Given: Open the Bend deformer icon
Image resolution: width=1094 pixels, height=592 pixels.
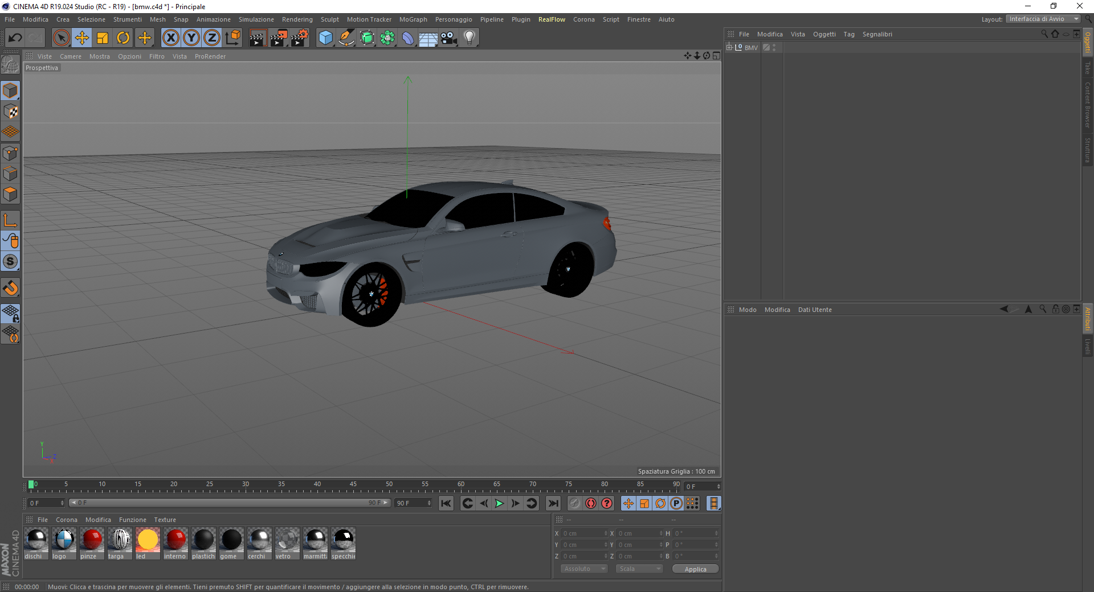Looking at the screenshot, I should pos(408,38).
